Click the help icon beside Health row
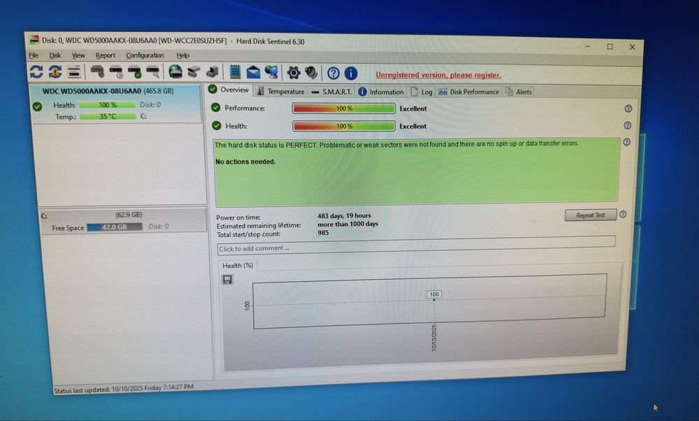The height and width of the screenshot is (421, 699). tap(627, 126)
